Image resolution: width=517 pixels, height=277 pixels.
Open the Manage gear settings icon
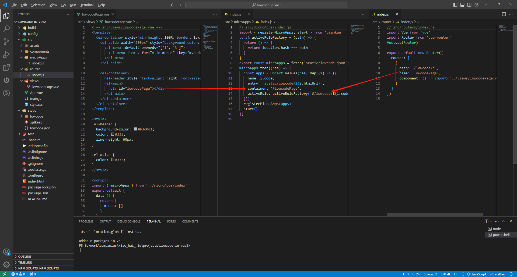click(x=6, y=265)
